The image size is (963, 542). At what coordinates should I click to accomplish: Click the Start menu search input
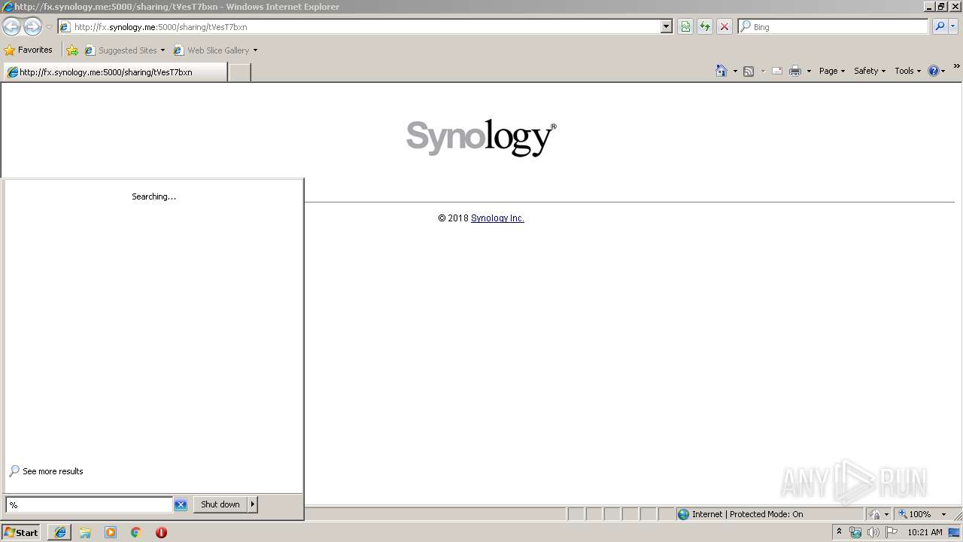click(x=89, y=504)
